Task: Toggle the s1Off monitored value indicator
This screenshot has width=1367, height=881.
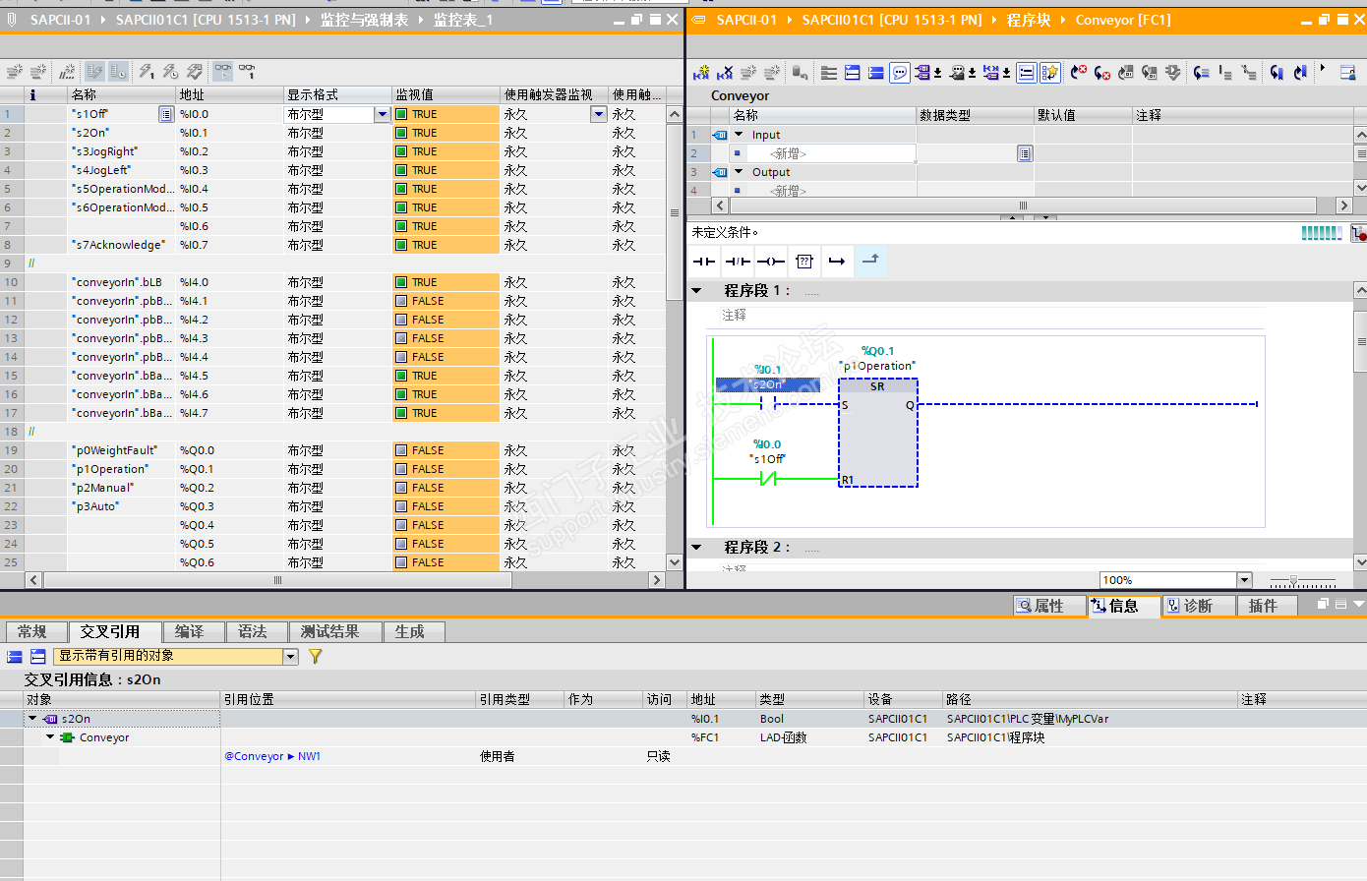Action: (401, 114)
